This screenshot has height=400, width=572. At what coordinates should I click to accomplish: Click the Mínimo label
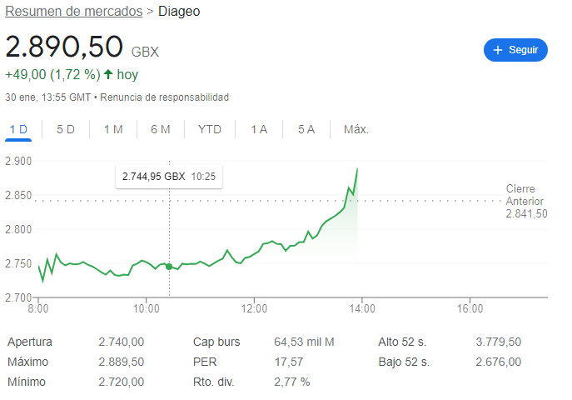click(x=27, y=382)
